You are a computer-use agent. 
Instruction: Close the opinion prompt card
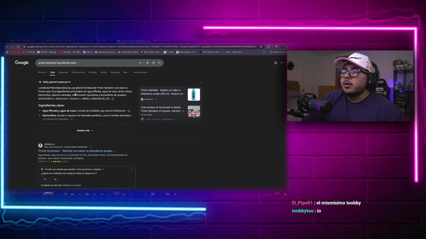(132, 169)
